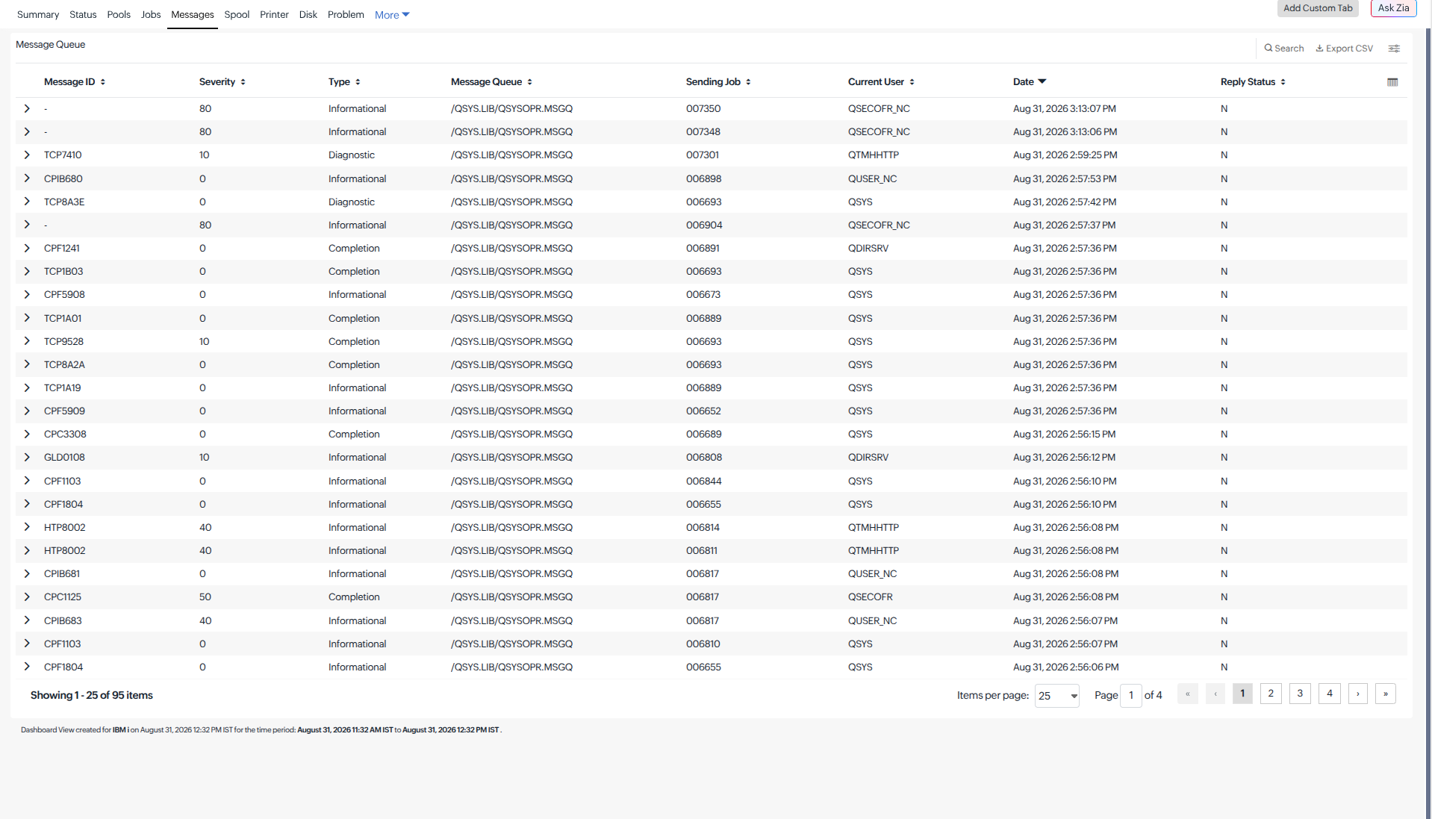Expand the CPF5908 message row

27,295
